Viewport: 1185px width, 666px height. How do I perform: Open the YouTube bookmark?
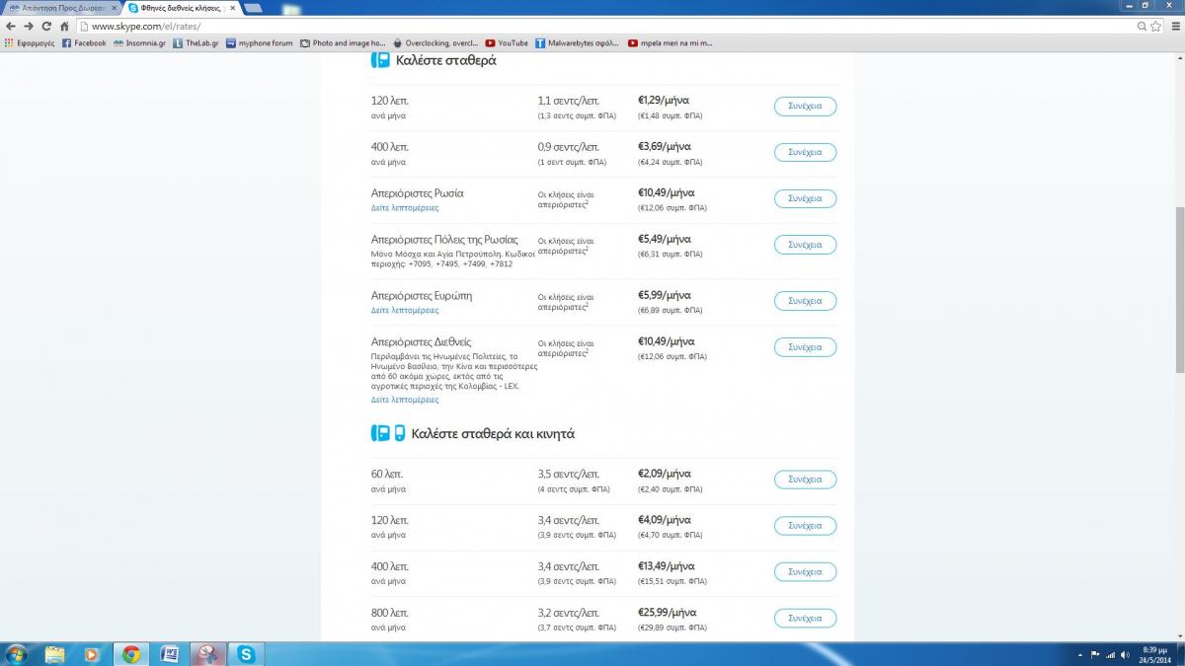507,43
